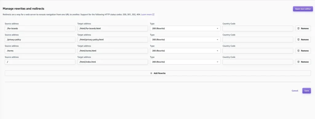Expand Type dropdown for /privacy-policy rule
Screen dimensions: 315x119
185,40
